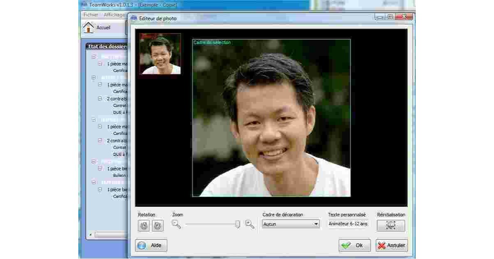Click the rotate right button
The width and height of the screenshot is (494, 259).
[x=158, y=226]
